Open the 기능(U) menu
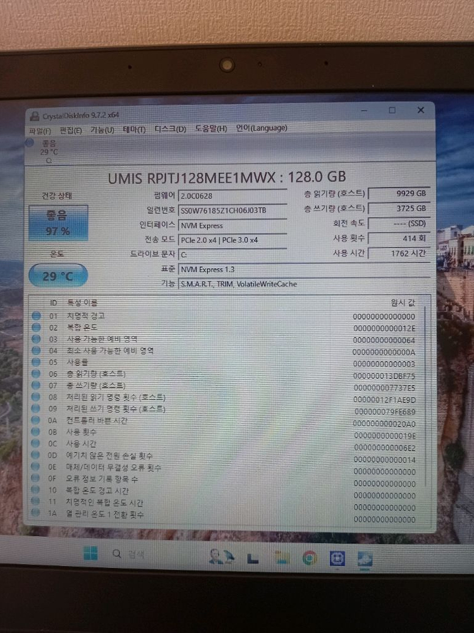 point(102,130)
